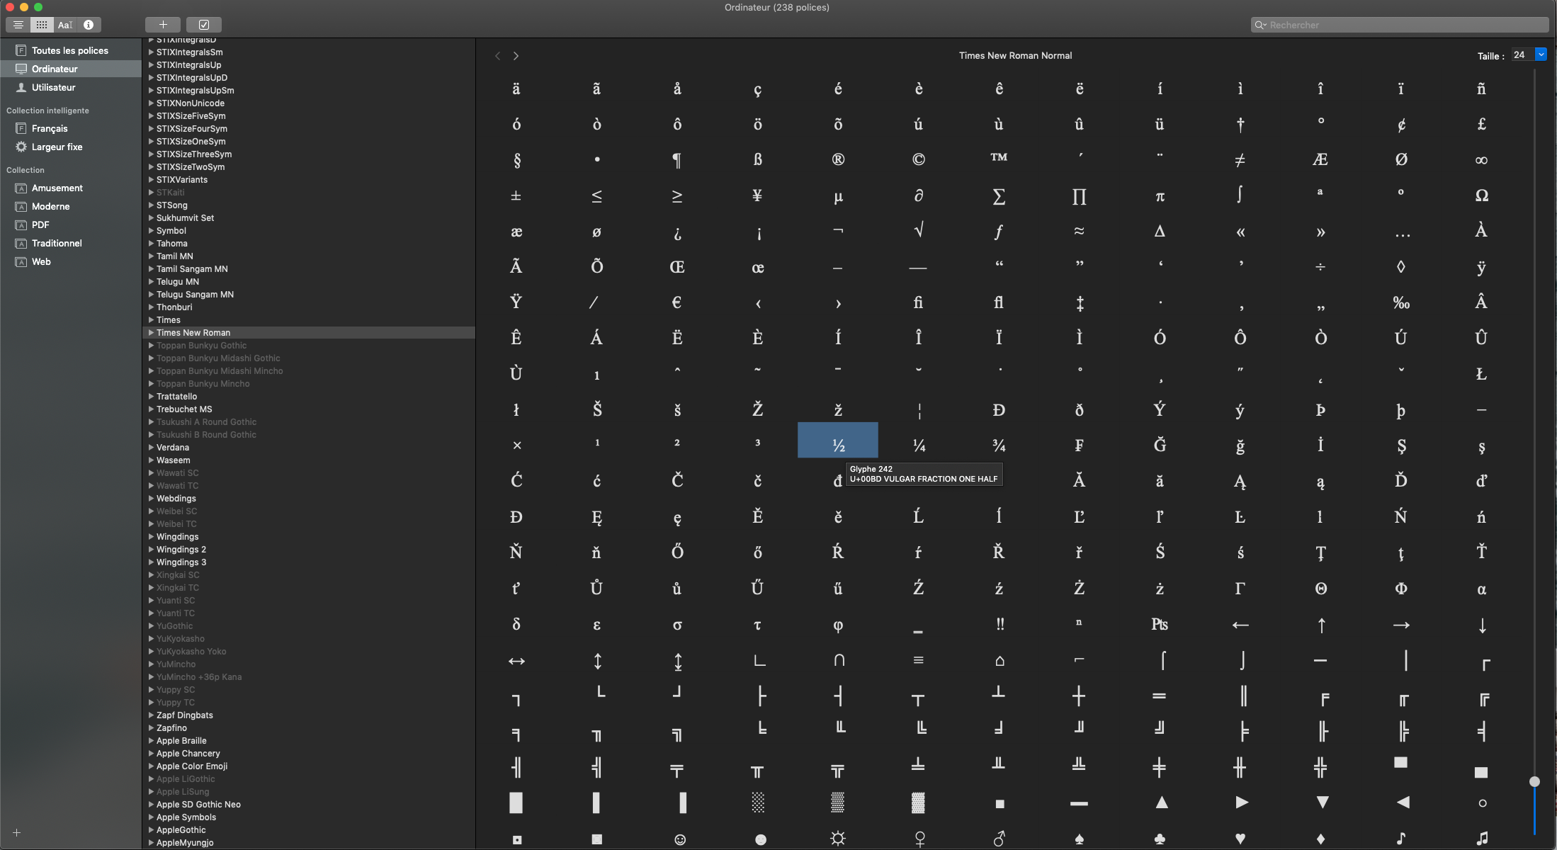The height and width of the screenshot is (850, 1557).
Task: Click the search field magnifier icon
Action: 1260,25
